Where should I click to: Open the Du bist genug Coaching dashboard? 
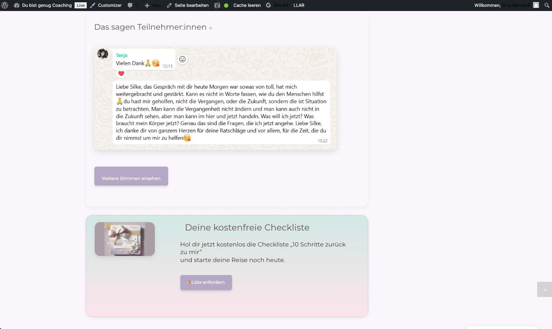click(43, 5)
